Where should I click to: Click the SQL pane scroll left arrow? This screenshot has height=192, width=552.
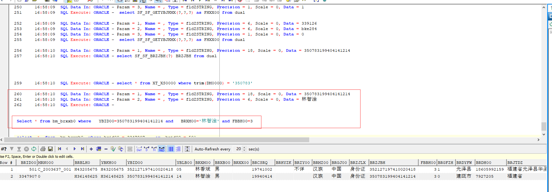click(x=2, y=140)
